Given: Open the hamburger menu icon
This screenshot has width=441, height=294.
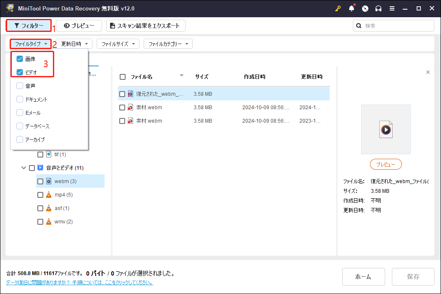Looking at the screenshot, I should tap(392, 8).
